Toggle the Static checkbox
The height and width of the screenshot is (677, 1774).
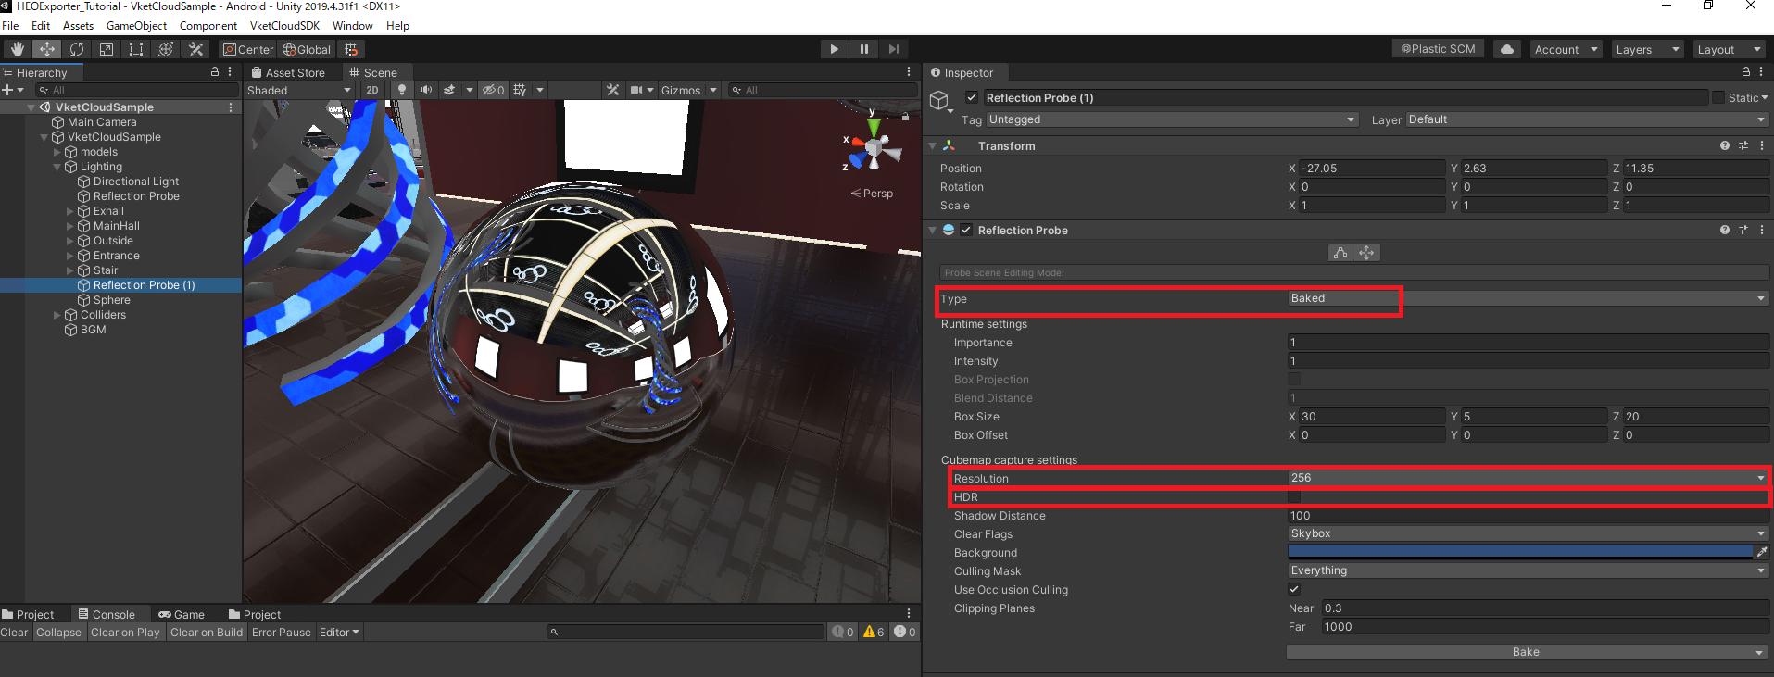tap(1718, 97)
